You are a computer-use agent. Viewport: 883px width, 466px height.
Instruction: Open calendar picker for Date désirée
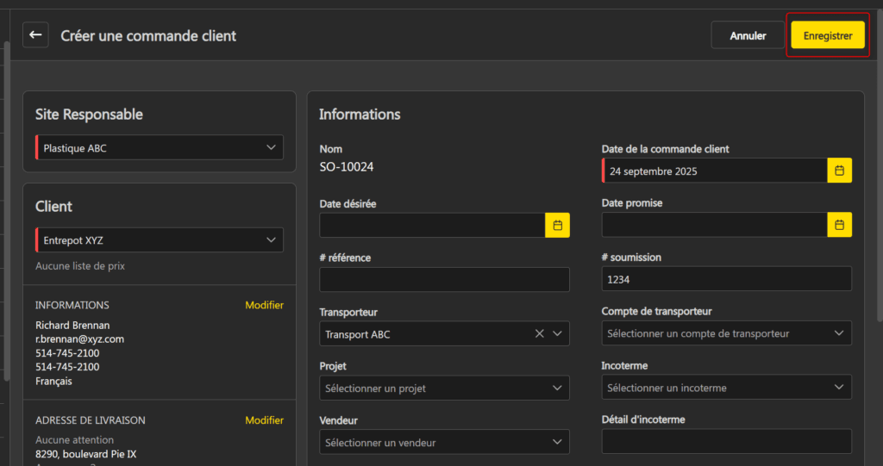(557, 225)
